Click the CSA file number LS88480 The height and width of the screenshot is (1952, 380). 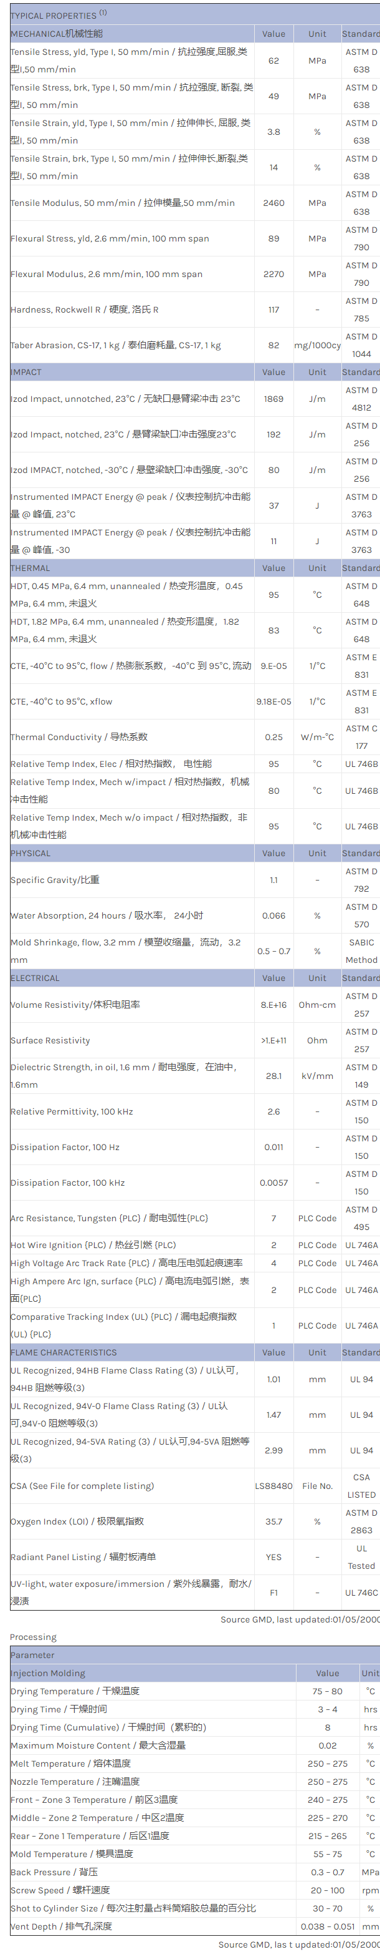coord(273,1486)
